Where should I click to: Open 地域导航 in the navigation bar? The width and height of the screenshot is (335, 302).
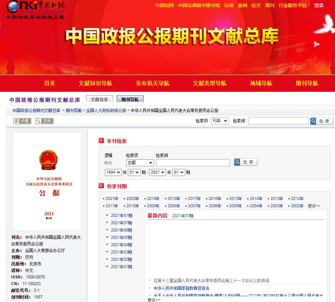[x=261, y=83]
